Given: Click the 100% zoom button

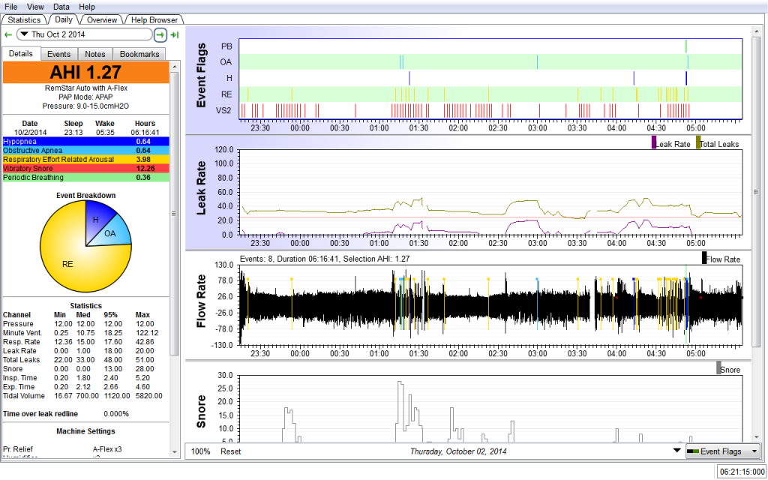Looking at the screenshot, I should click(x=200, y=451).
